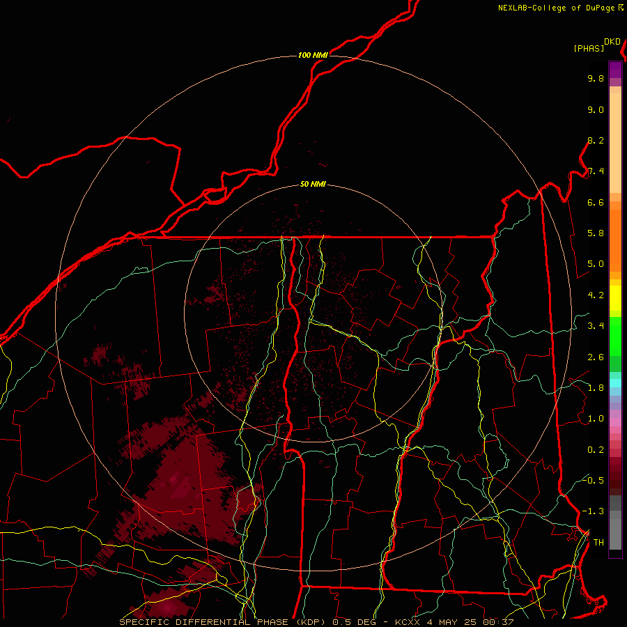This screenshot has height=627, width=627.
Task: Click the 9.0 scale value
Action: 596,110
